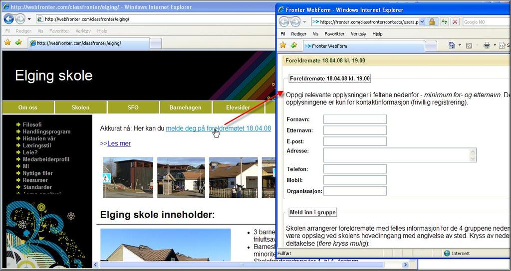The height and width of the screenshot is (271, 511).
Task: Open Favoritter menu in Fronter WebForm window
Action: coord(335,34)
